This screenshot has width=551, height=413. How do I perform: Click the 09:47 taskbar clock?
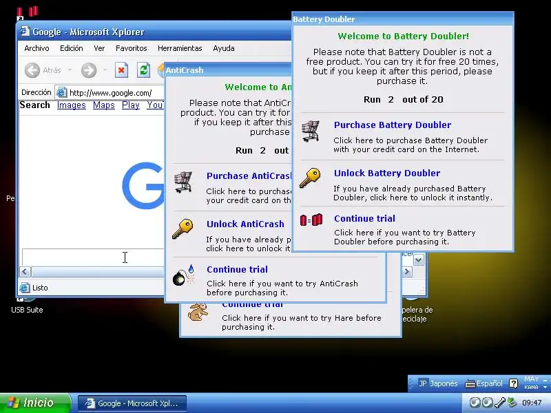point(532,403)
